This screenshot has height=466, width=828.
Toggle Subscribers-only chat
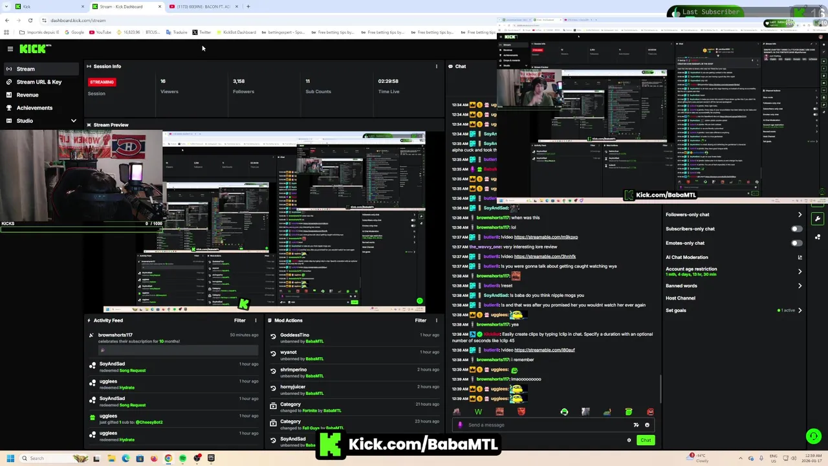click(x=796, y=228)
